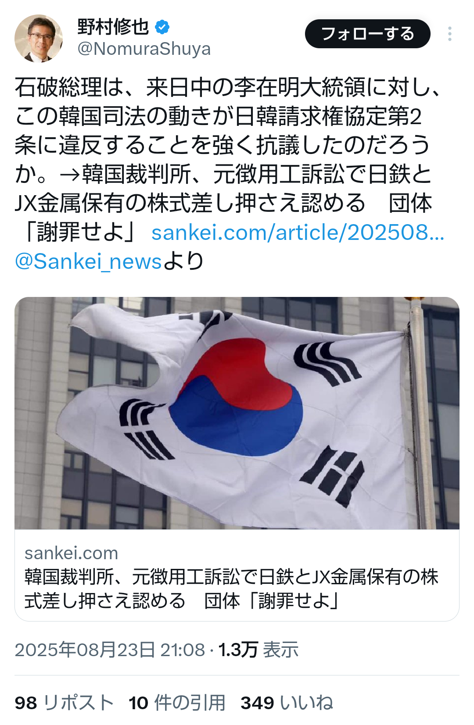Viewport: 474px width, 725px height.
Task: Open the Korean flag preview image
Action: 237,413
